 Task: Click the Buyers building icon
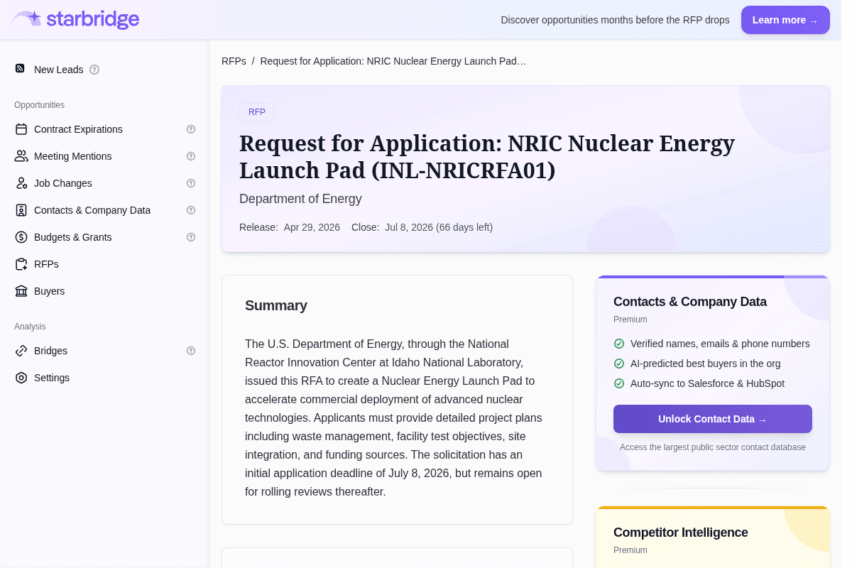point(21,291)
